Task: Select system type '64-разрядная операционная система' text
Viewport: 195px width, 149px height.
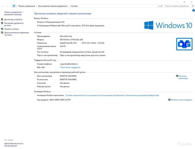Action: [x=75, y=52]
